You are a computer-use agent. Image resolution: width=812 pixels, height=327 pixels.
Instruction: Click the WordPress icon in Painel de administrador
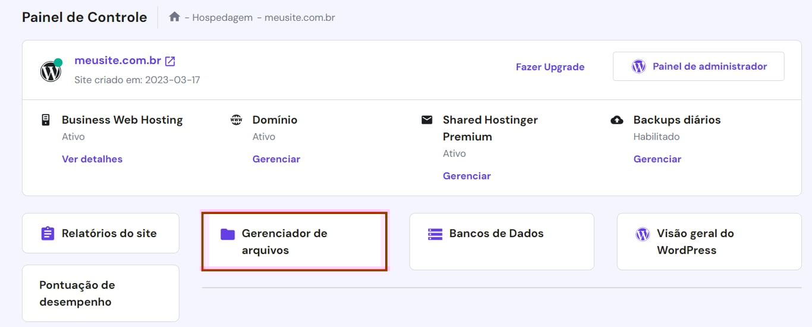pyautogui.click(x=638, y=67)
